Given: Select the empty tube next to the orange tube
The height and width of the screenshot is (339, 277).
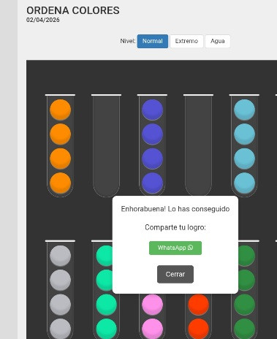Looking at the screenshot, I should (x=106, y=145).
